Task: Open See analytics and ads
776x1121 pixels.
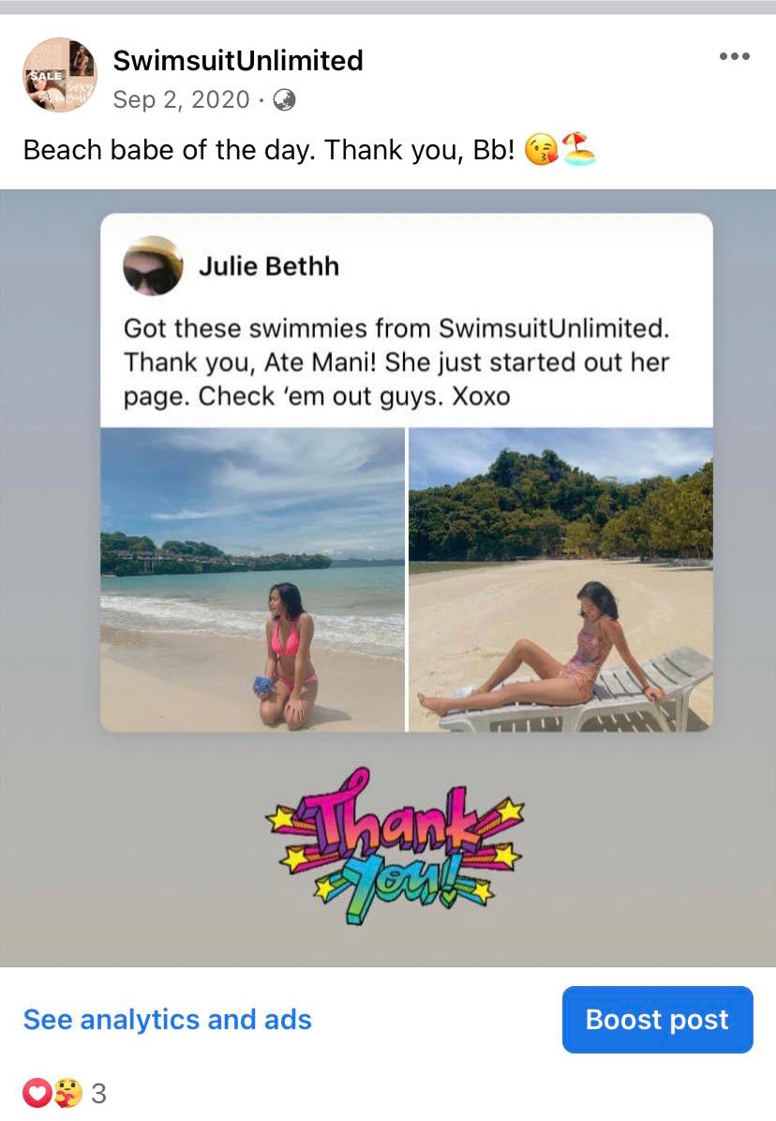Action: point(167,1020)
